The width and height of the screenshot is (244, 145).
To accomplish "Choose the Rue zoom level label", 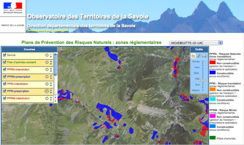I will pos(197,85).
